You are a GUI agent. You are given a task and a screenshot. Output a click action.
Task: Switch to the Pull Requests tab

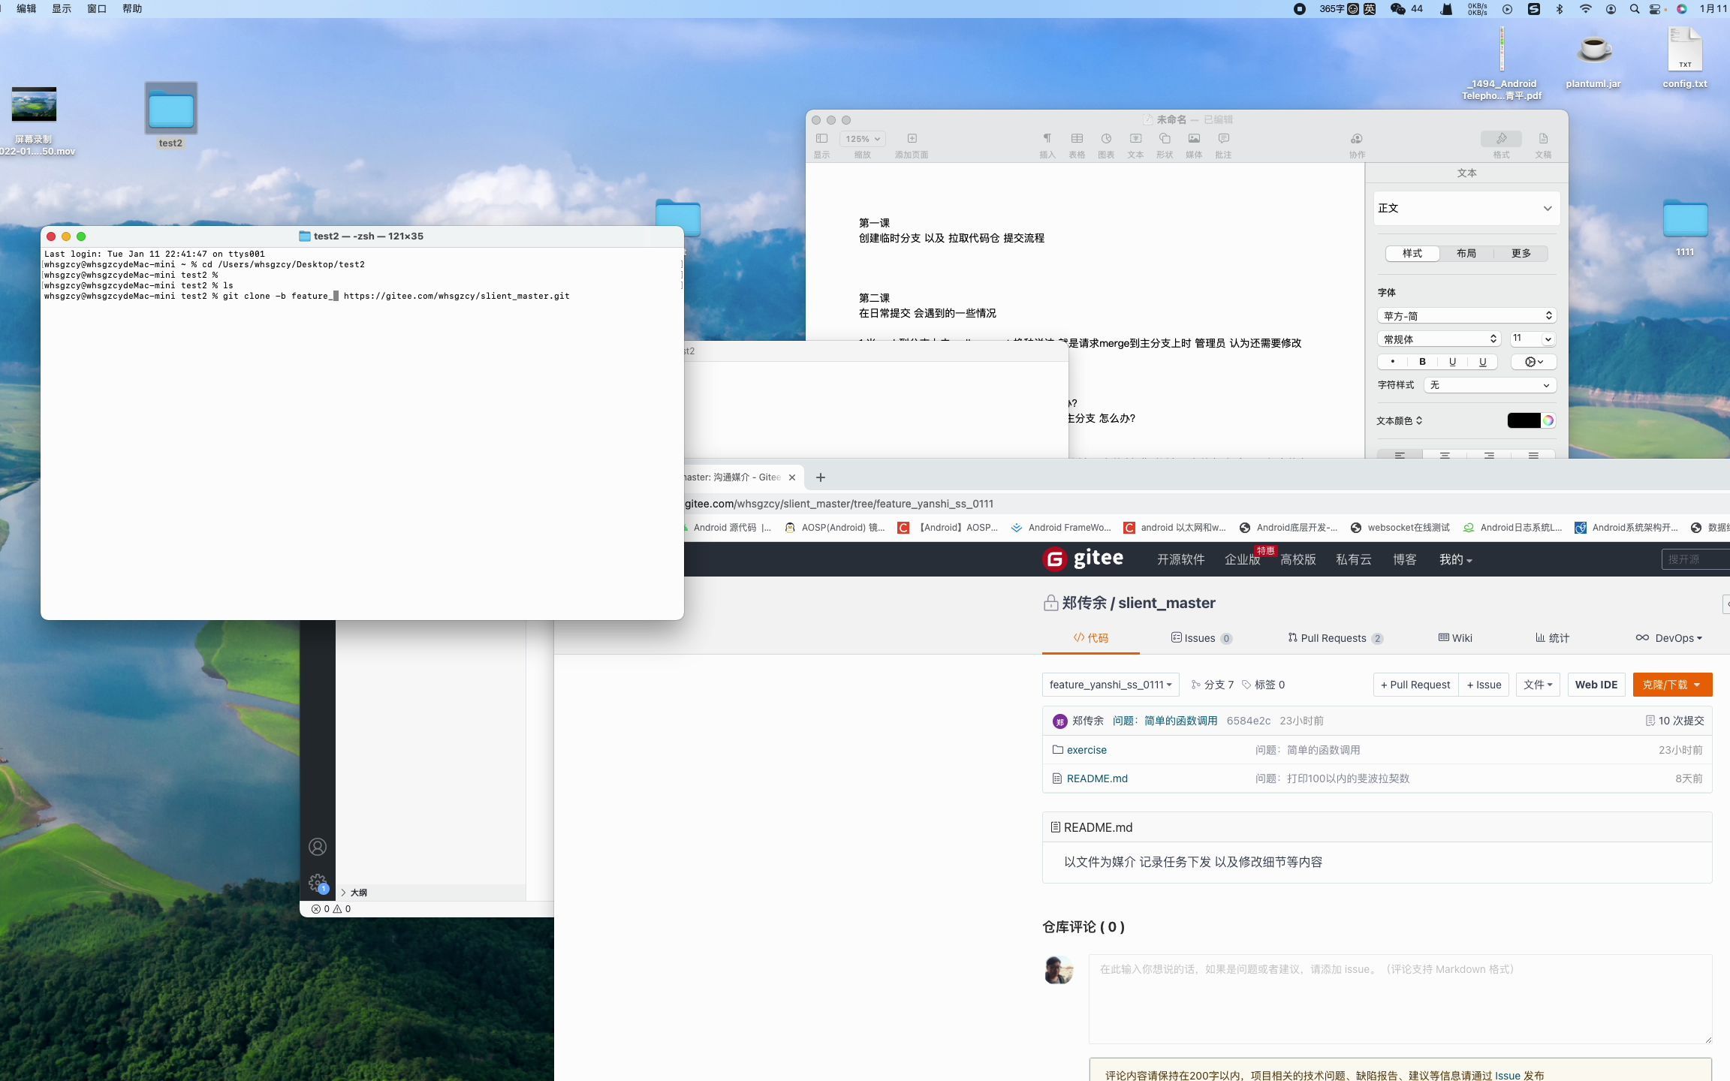(x=1334, y=638)
